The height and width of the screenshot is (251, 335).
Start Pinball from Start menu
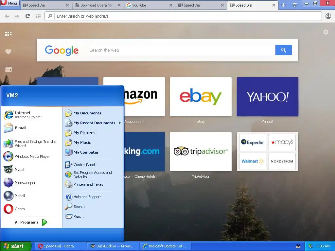point(31,196)
